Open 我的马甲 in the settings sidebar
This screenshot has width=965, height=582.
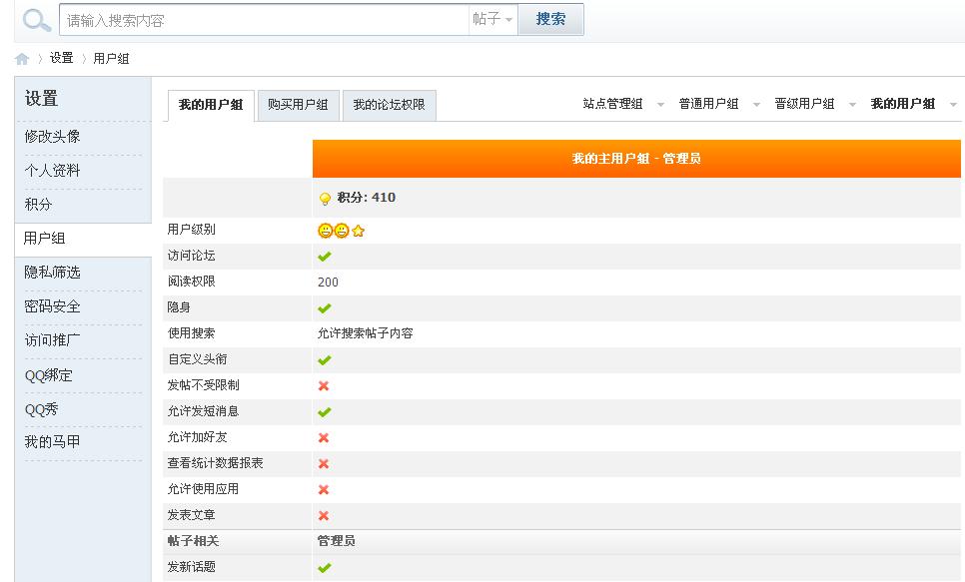point(52,441)
